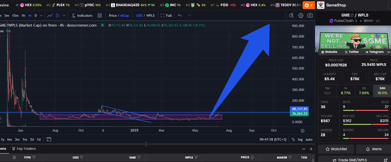Click the GameStop token avatar

coord(321,5)
